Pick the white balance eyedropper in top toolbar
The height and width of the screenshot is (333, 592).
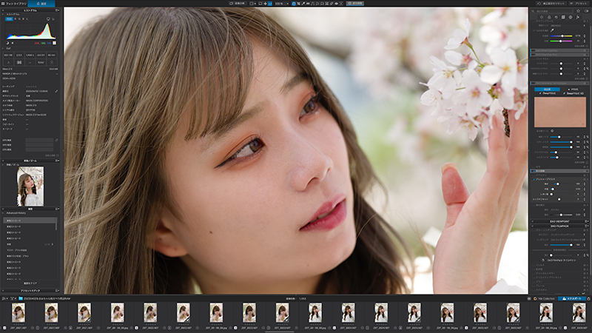tap(303, 4)
